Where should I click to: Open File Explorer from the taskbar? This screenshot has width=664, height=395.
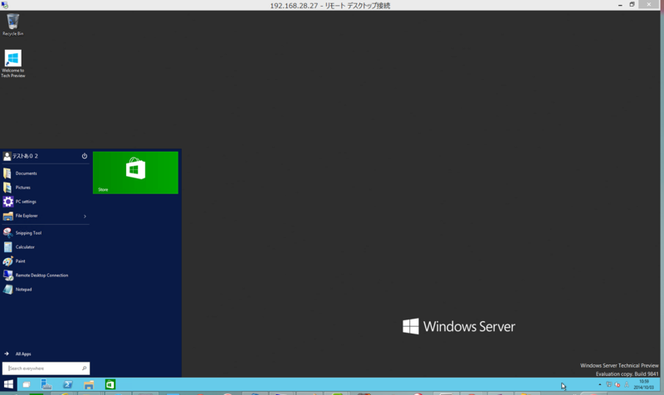click(x=89, y=384)
